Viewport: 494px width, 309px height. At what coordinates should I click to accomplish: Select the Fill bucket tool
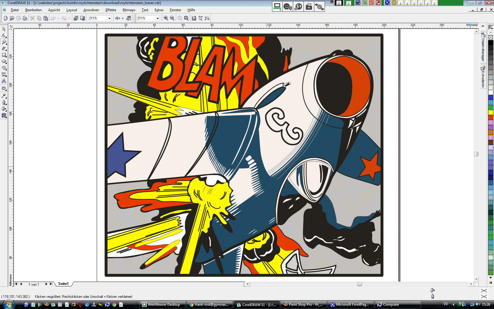point(4,109)
